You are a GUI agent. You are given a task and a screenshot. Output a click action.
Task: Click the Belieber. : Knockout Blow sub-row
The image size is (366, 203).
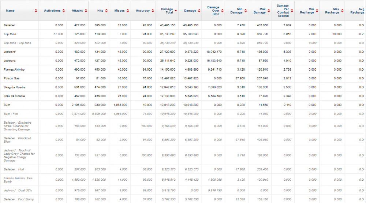(17, 140)
